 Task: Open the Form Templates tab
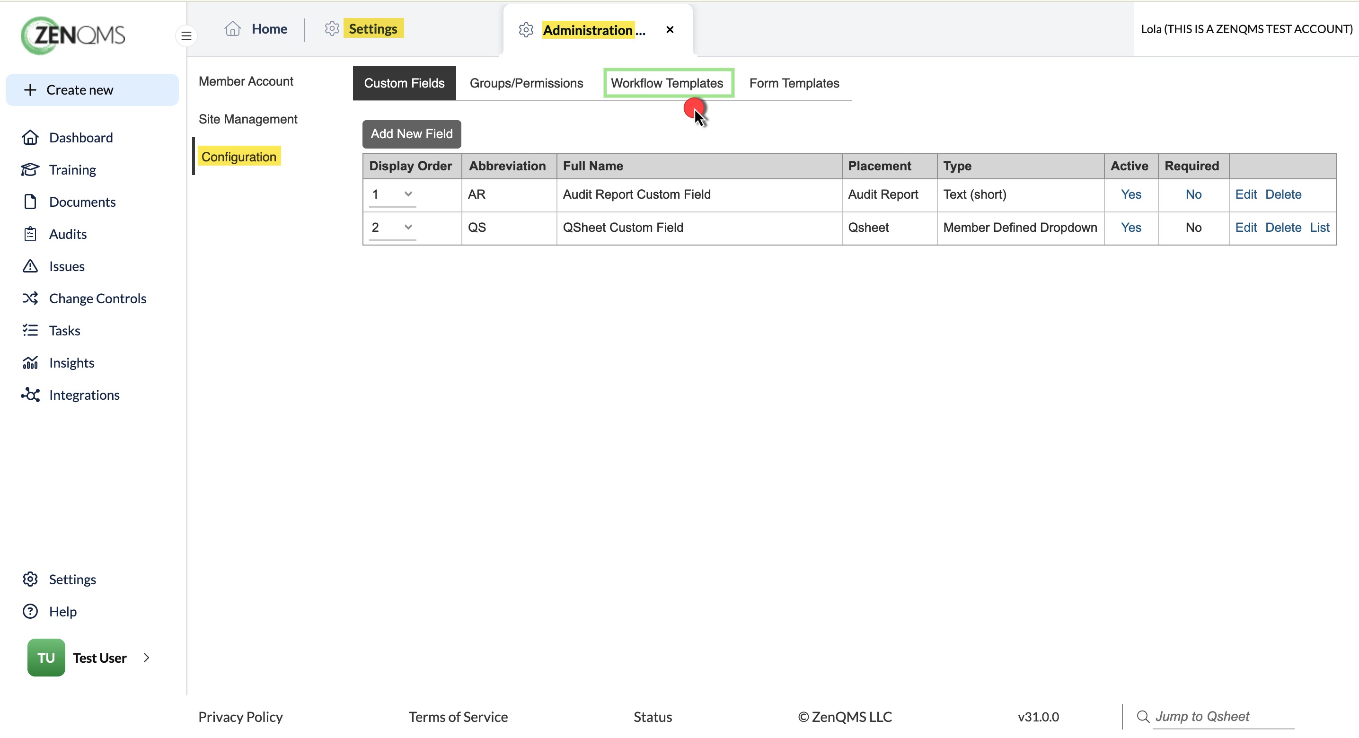point(794,83)
